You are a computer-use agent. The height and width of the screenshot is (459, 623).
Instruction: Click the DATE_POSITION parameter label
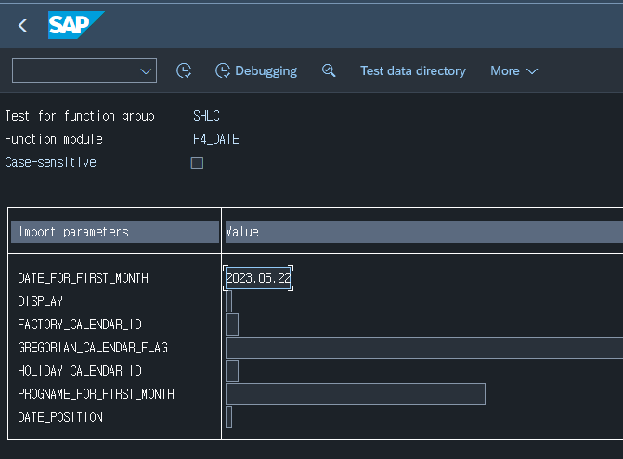coord(60,417)
